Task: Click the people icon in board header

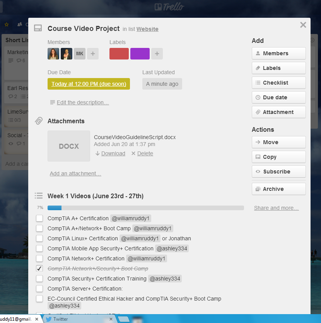Action: click(20, 24)
